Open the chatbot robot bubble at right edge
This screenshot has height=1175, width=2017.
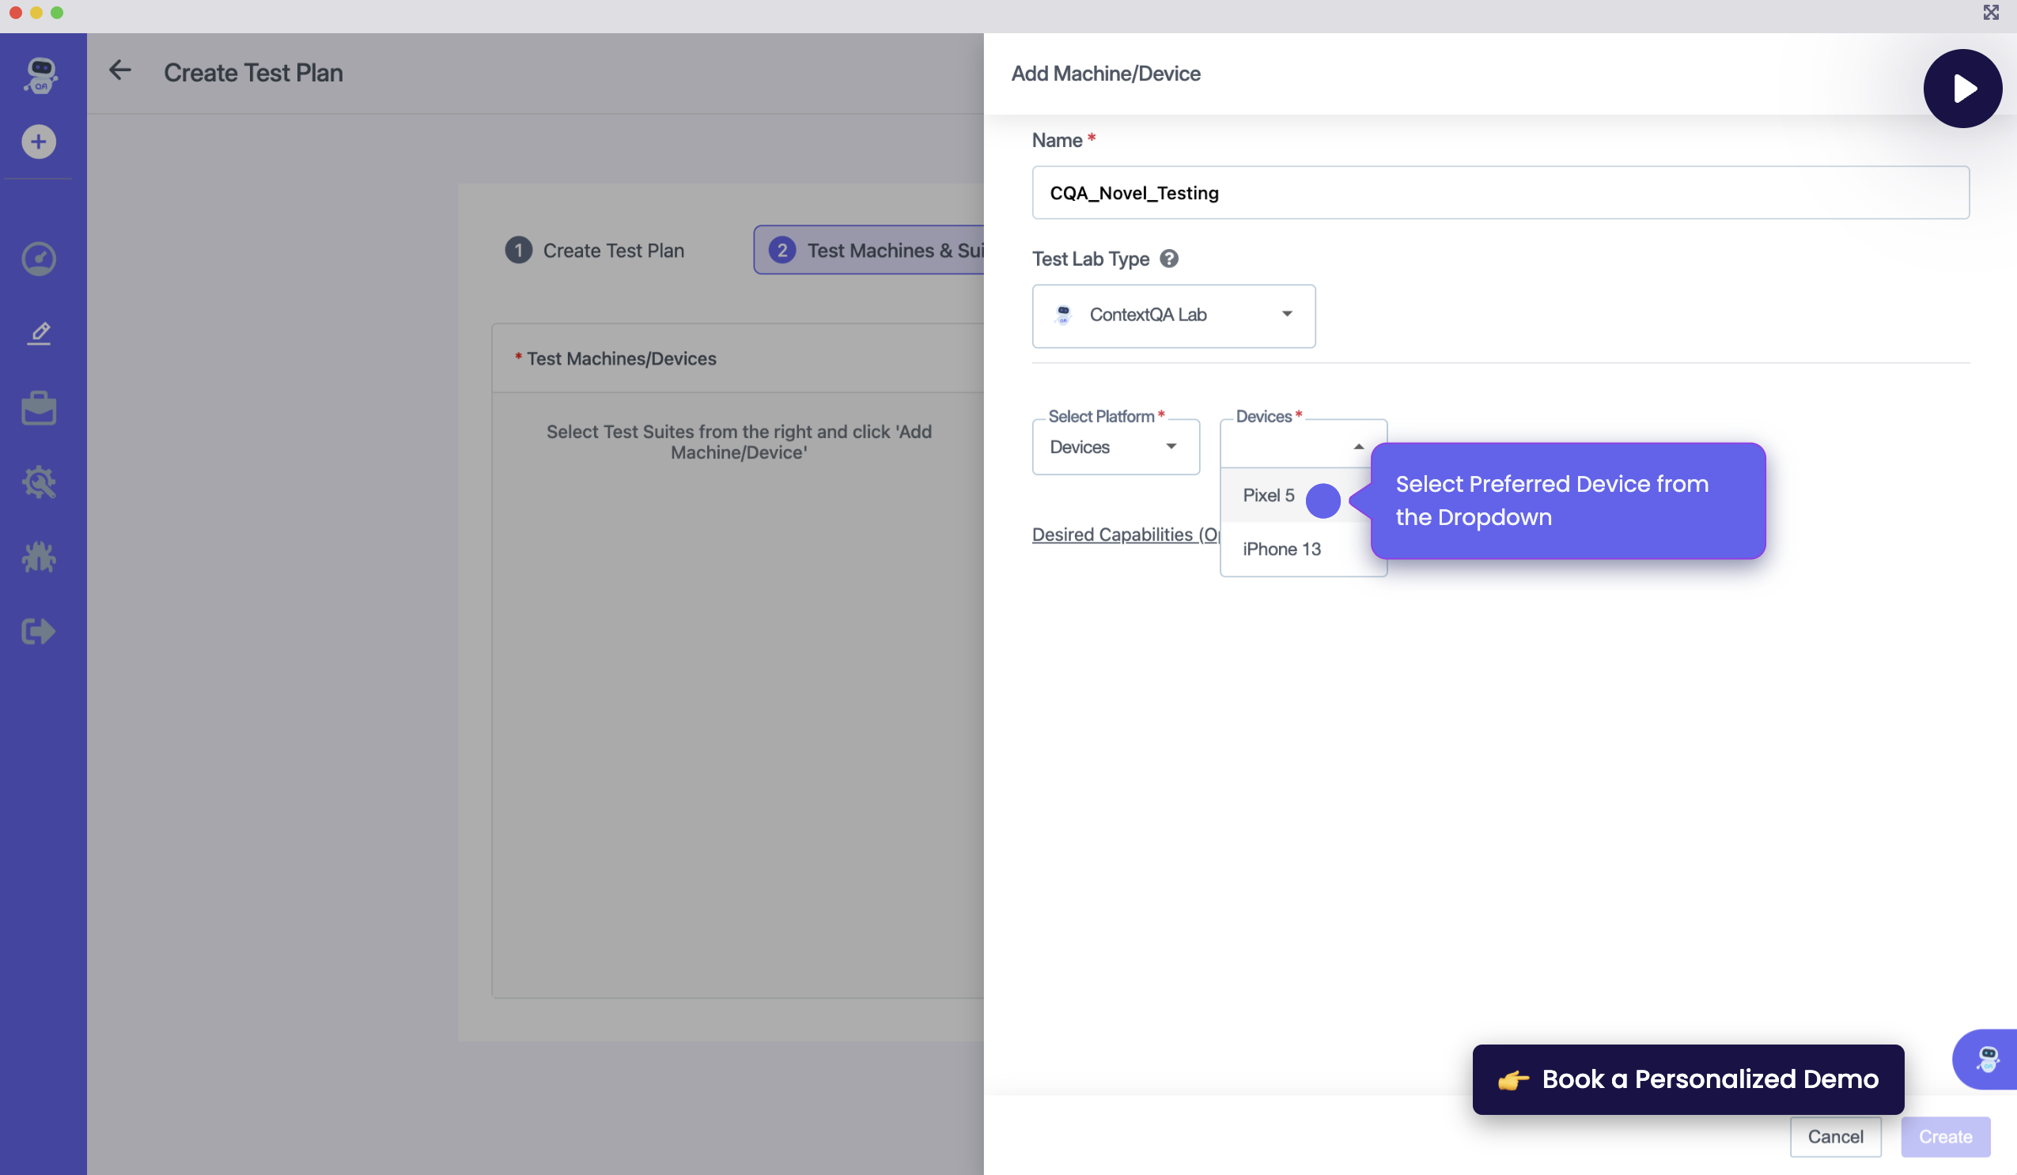(x=1988, y=1058)
